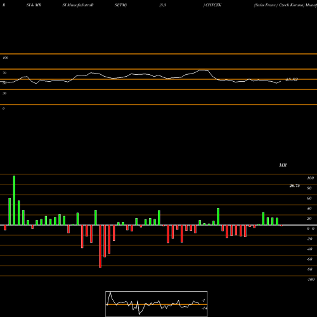Image resolution: width=317 pixels, height=317 pixels.
Task: Click the -40 label on MR right axis
Action: click(x=309, y=249)
